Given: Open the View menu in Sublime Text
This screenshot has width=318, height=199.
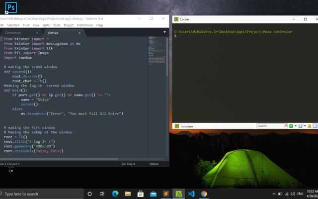Looking at the screenshot, I should (36, 25).
